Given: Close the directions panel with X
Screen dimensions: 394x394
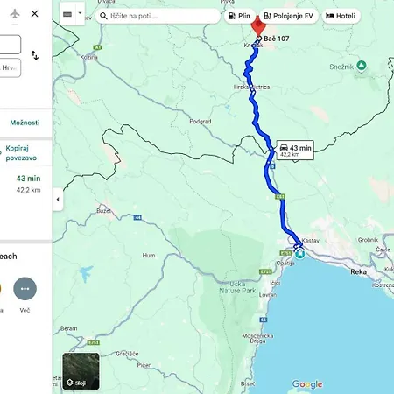Looking at the screenshot, I should click(x=35, y=14).
